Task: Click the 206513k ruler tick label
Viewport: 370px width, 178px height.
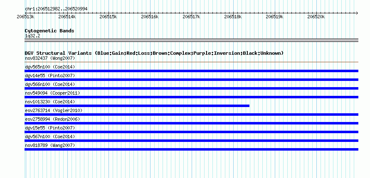Action: coord(25,17)
